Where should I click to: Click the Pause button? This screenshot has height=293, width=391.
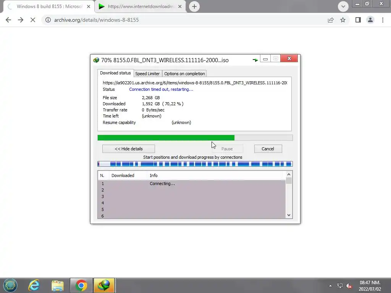pyautogui.click(x=227, y=149)
